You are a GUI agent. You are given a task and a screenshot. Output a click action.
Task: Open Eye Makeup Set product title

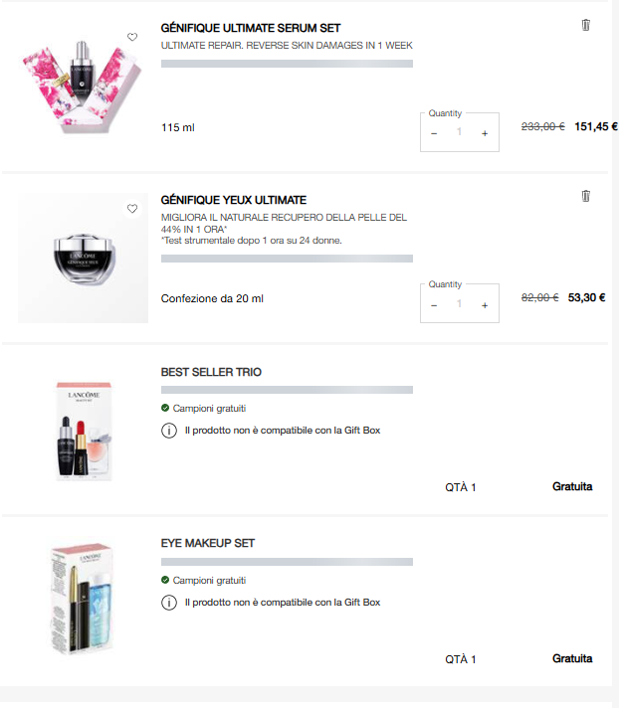coord(208,543)
